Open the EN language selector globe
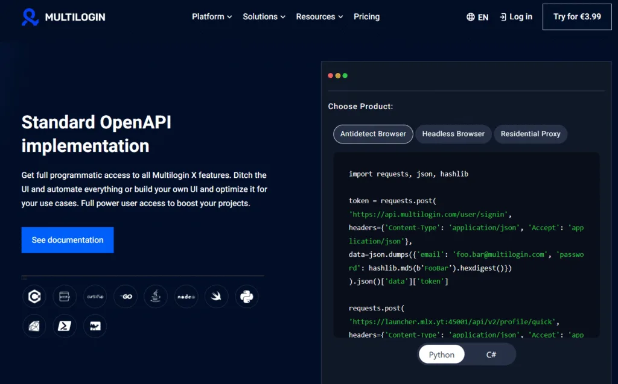 click(x=477, y=17)
